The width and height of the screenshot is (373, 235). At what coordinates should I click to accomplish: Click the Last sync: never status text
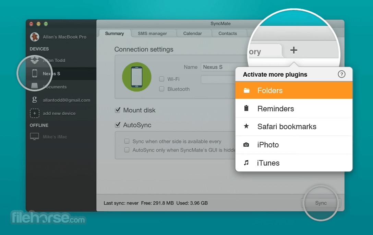coord(121,203)
